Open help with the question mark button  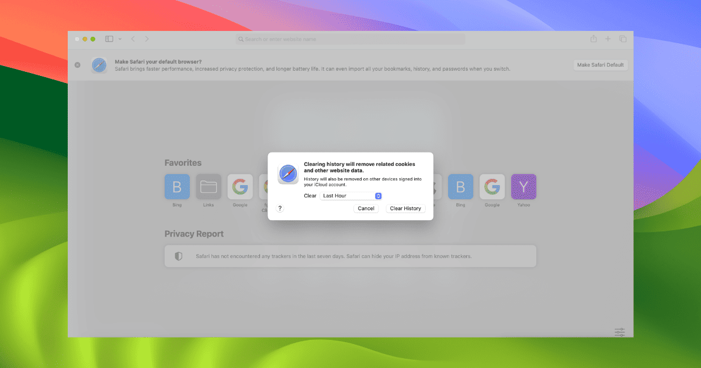tap(280, 209)
